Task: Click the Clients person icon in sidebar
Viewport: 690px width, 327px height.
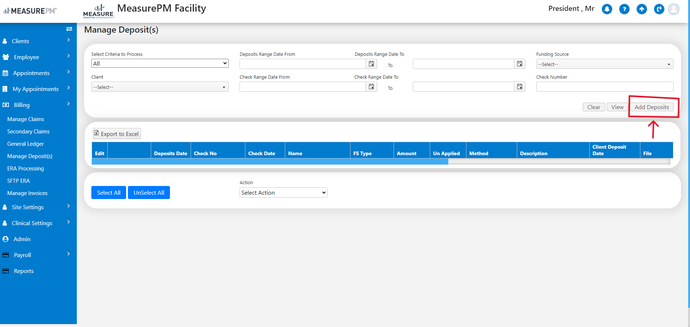Action: pyautogui.click(x=5, y=41)
